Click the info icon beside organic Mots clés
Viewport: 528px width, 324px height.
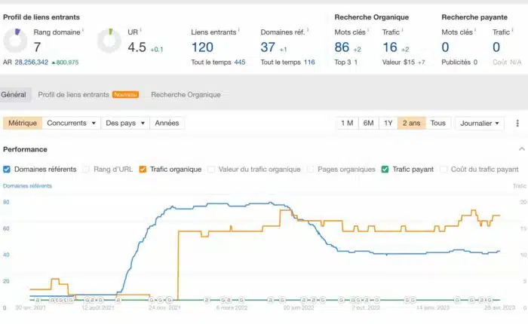(367, 31)
